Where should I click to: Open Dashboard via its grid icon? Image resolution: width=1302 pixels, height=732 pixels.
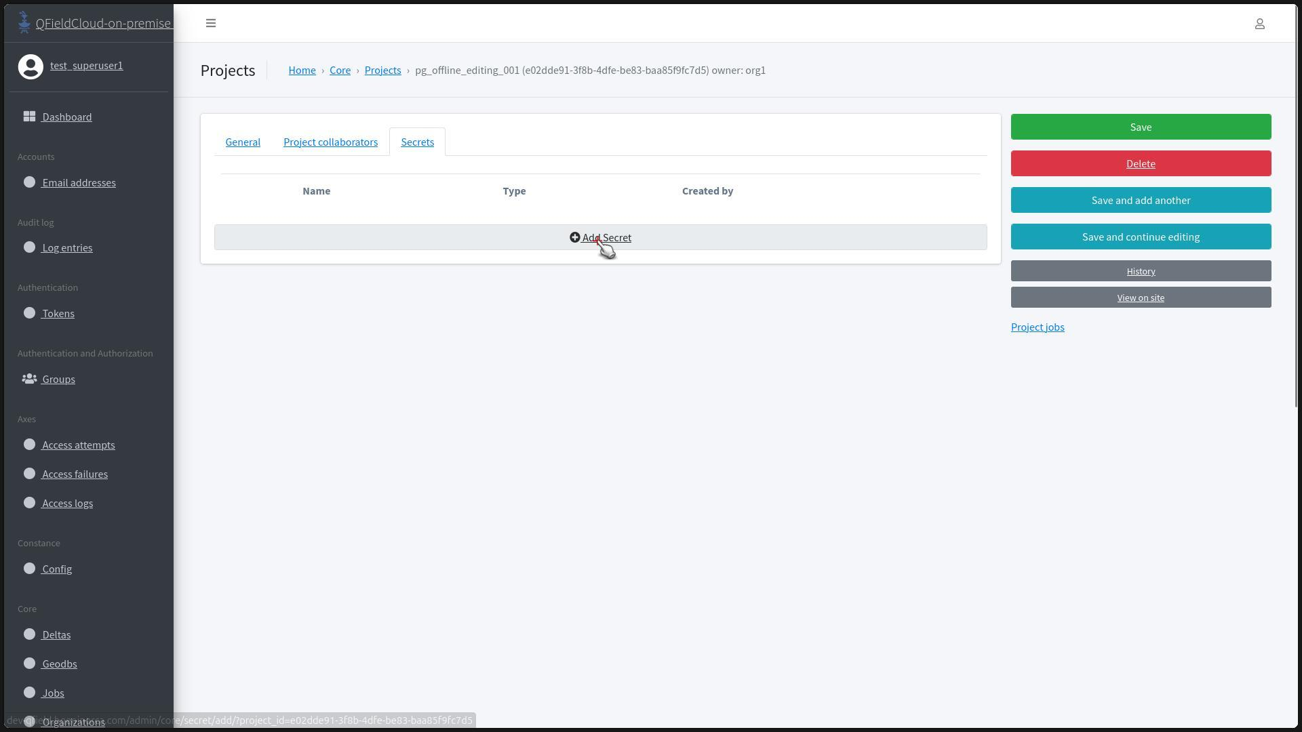pyautogui.click(x=29, y=117)
